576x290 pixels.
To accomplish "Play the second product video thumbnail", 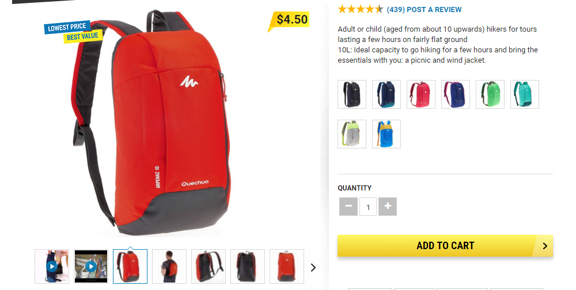I will pos(91,266).
